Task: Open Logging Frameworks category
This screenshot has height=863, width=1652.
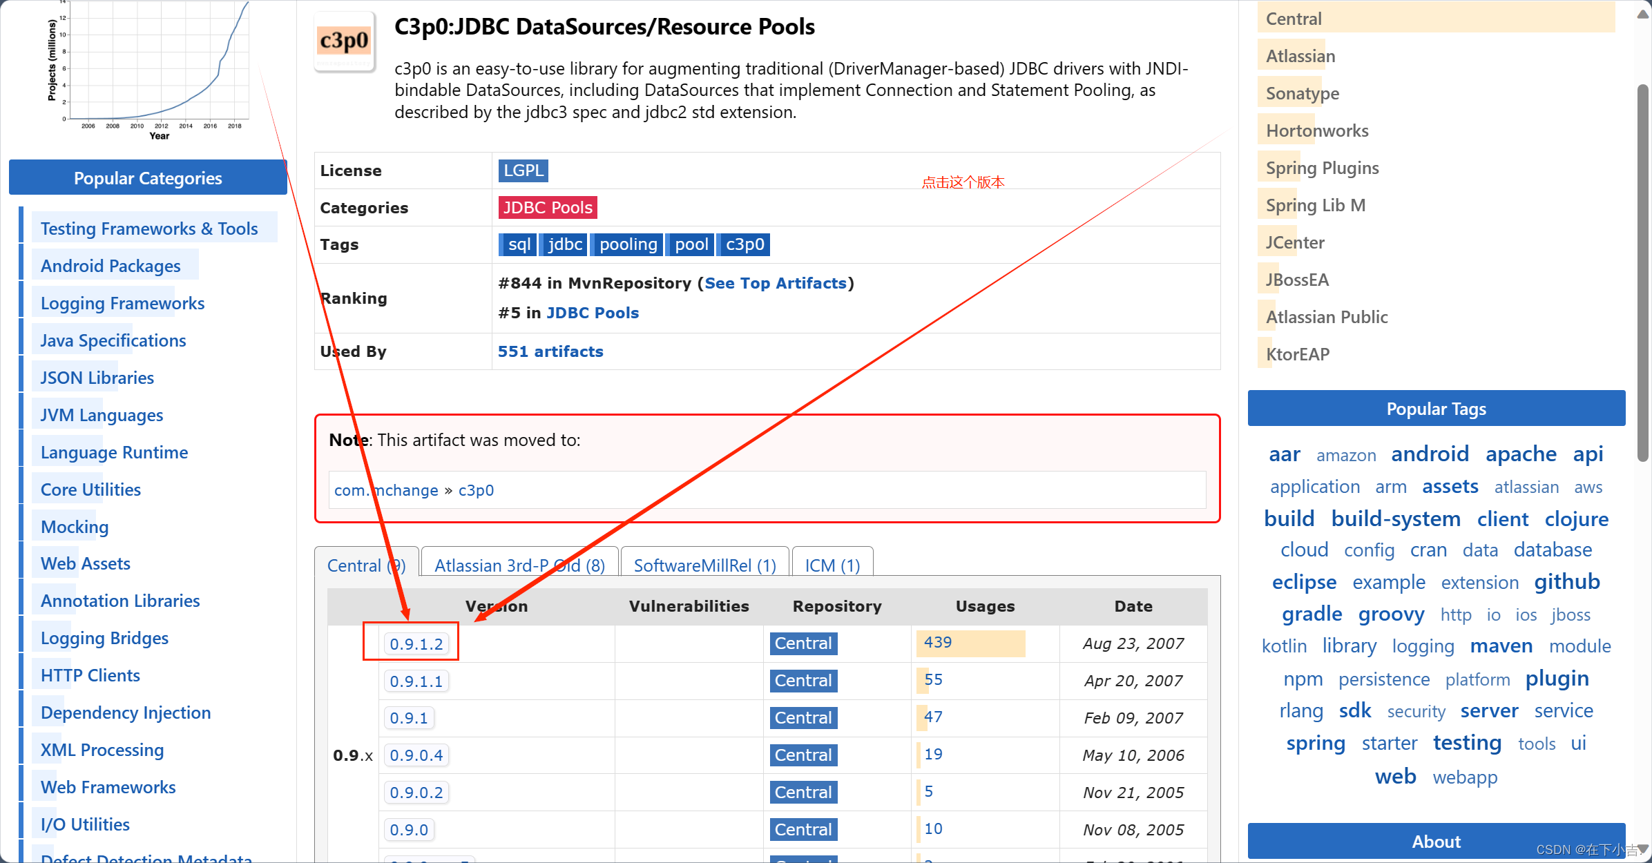Action: (x=122, y=303)
